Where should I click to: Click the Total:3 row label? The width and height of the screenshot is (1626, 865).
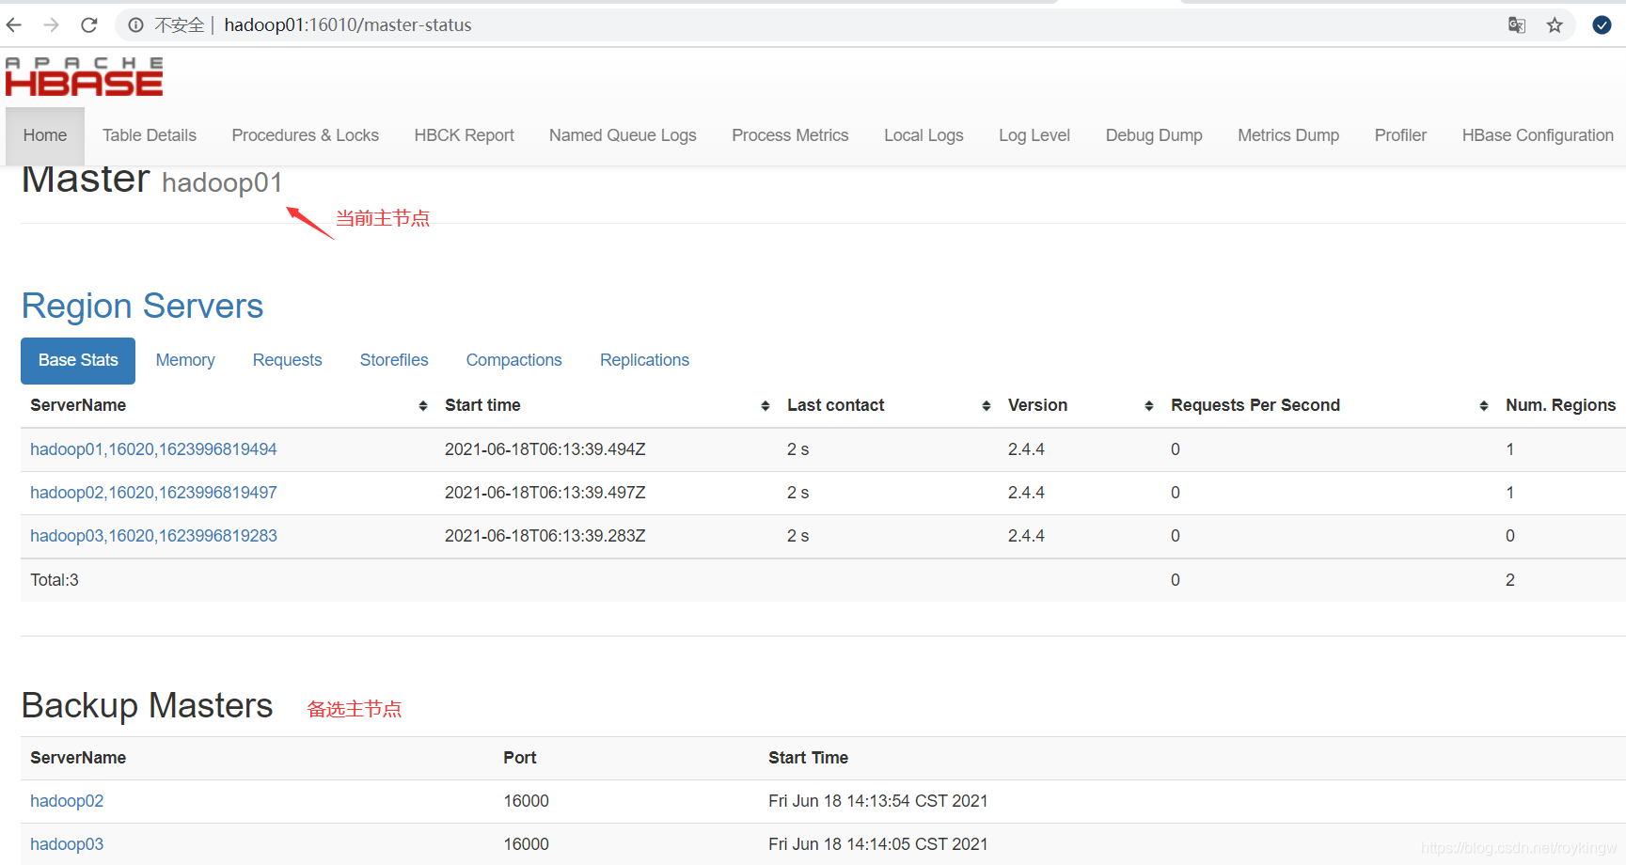tap(55, 580)
